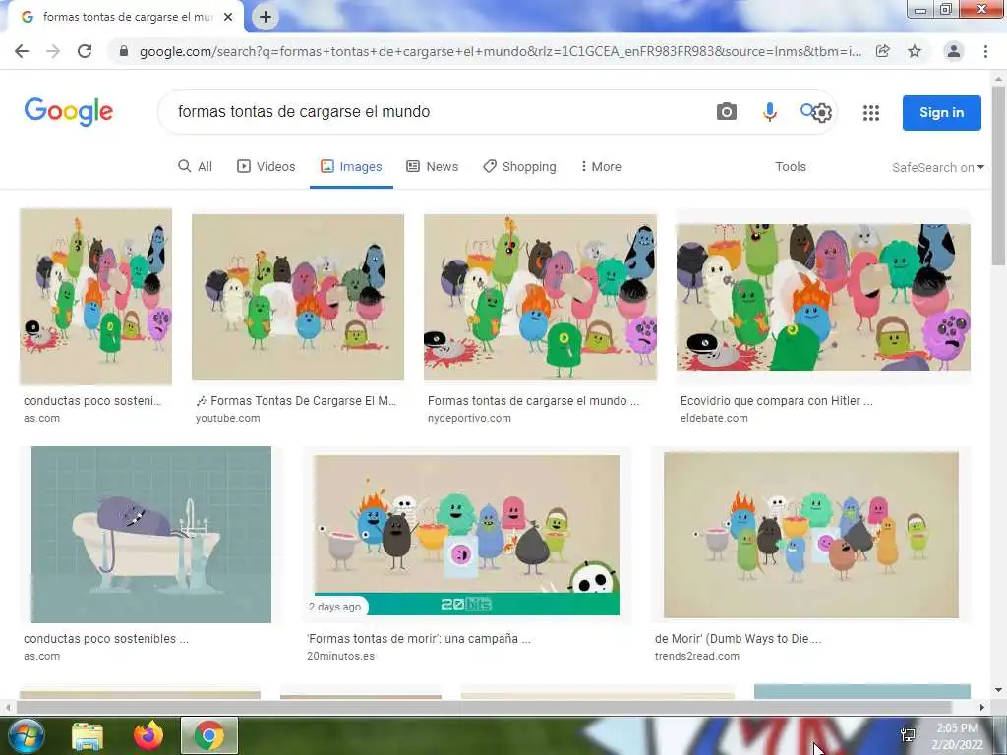Click "'Formas tontas de morir': una campaña" link
The image size is (1007, 755).
coord(419,639)
